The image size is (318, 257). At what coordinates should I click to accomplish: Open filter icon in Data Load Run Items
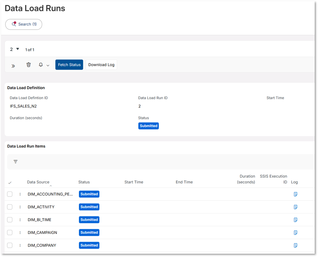click(x=16, y=161)
